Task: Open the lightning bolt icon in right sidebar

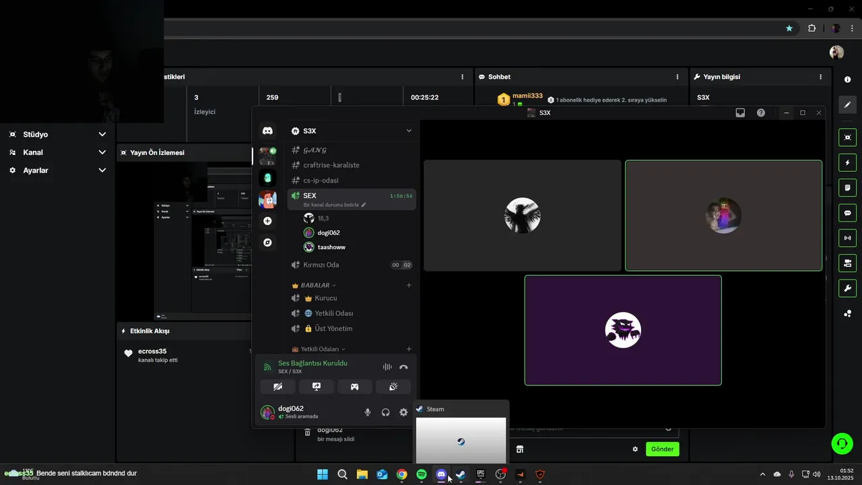Action: [847, 162]
